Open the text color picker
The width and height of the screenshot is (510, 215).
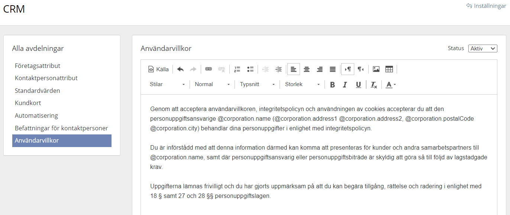(x=390, y=85)
